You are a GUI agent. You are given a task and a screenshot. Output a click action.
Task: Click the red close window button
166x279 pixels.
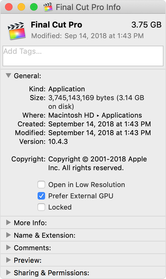[9, 7]
